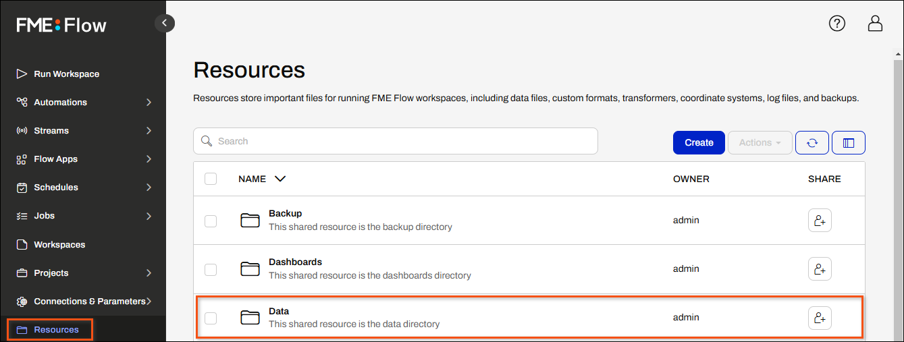The image size is (904, 342).
Task: Open the column chooser button
Action: click(x=849, y=143)
